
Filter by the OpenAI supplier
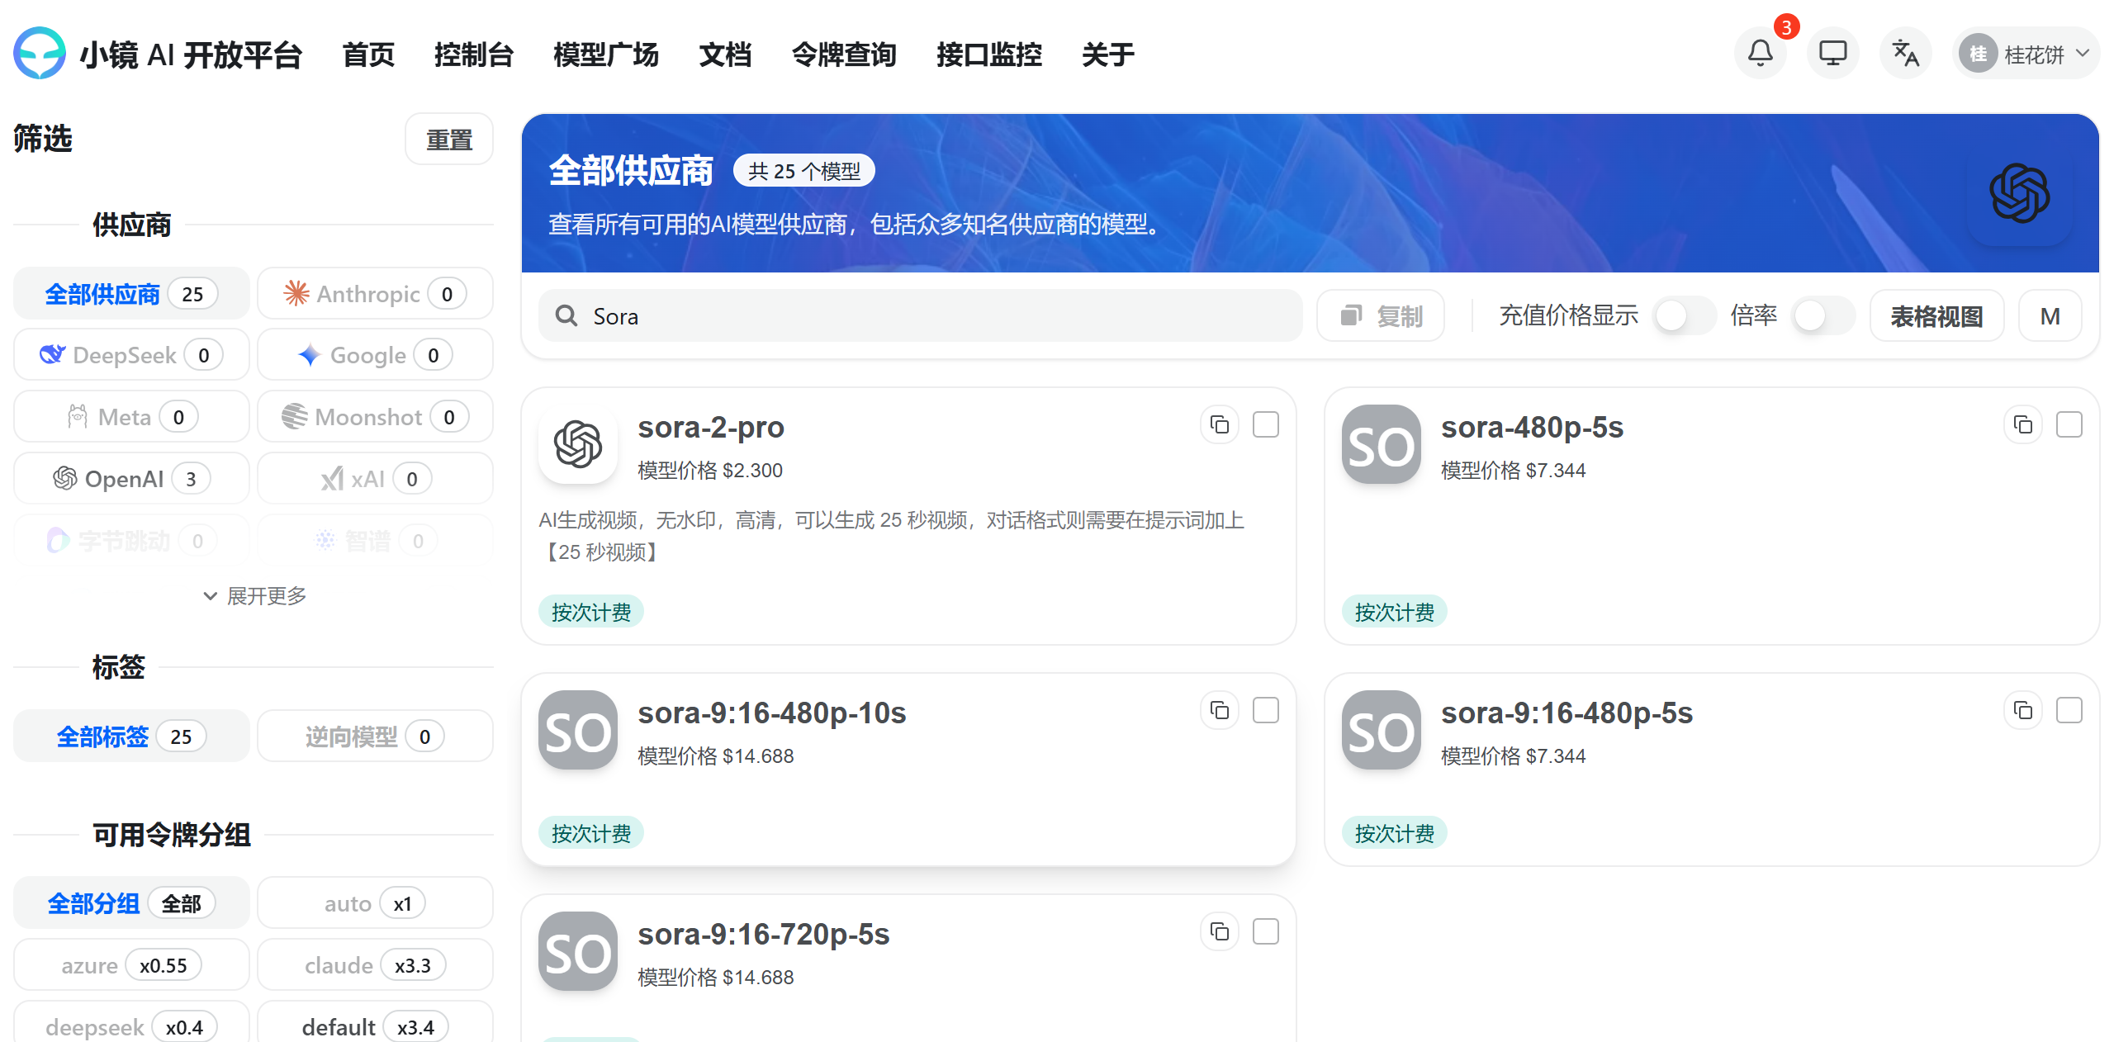tap(131, 479)
